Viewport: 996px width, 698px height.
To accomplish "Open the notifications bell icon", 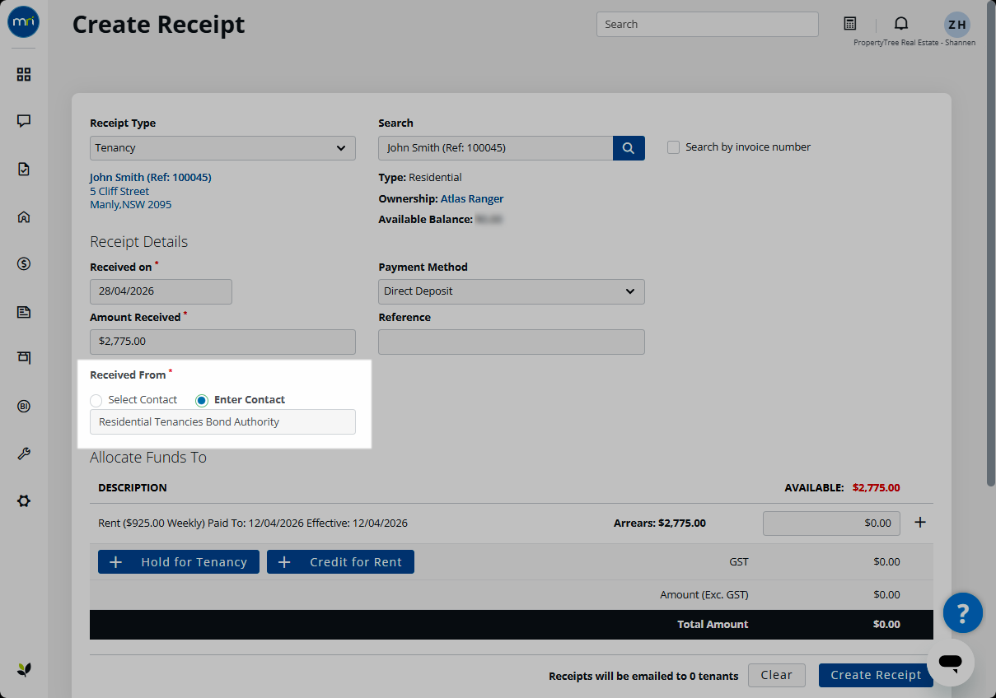I will coord(901,24).
